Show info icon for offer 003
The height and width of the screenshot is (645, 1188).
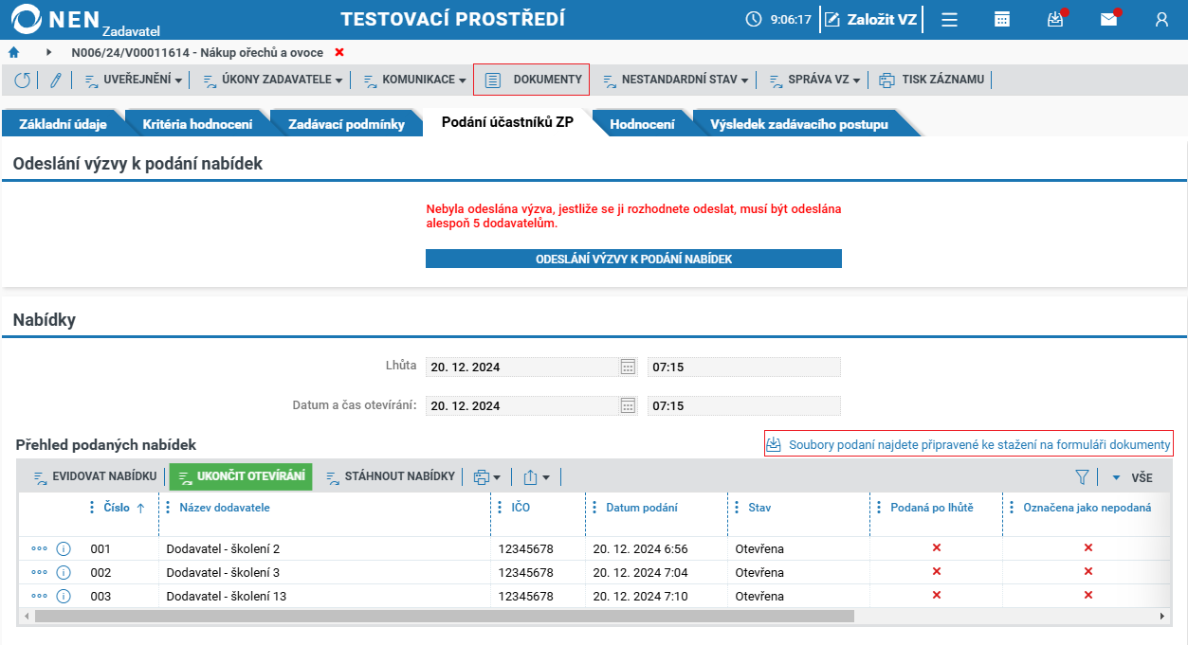pos(64,596)
